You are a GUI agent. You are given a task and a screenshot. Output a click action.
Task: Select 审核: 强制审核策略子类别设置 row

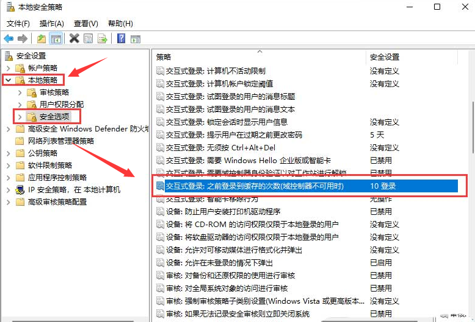[306, 301]
